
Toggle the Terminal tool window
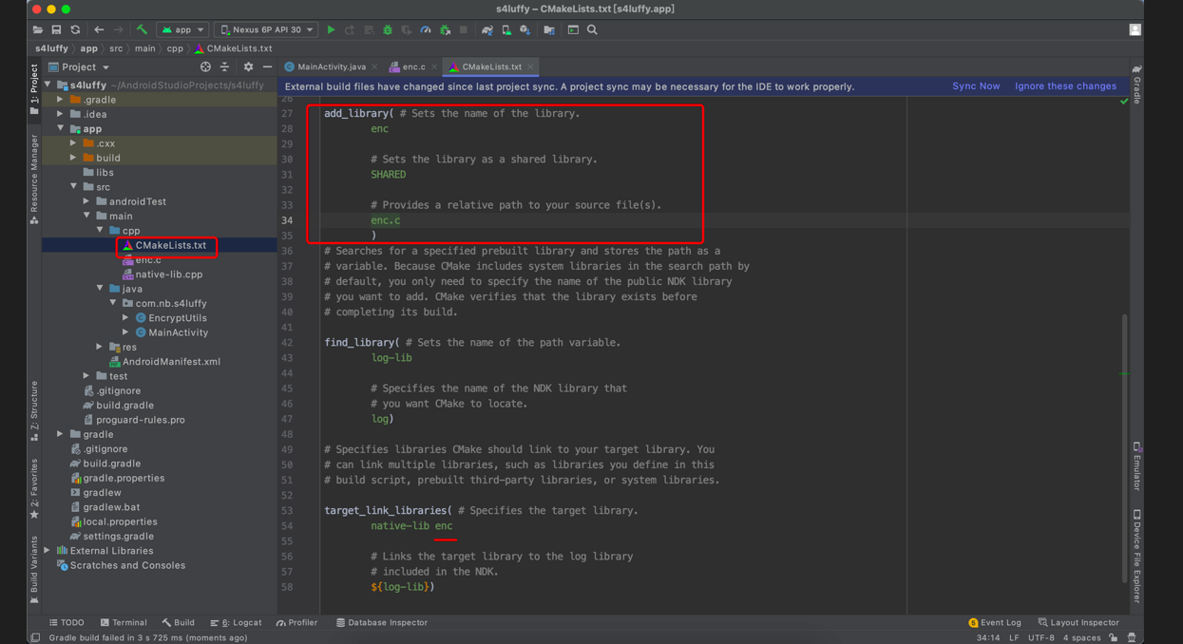pos(124,623)
